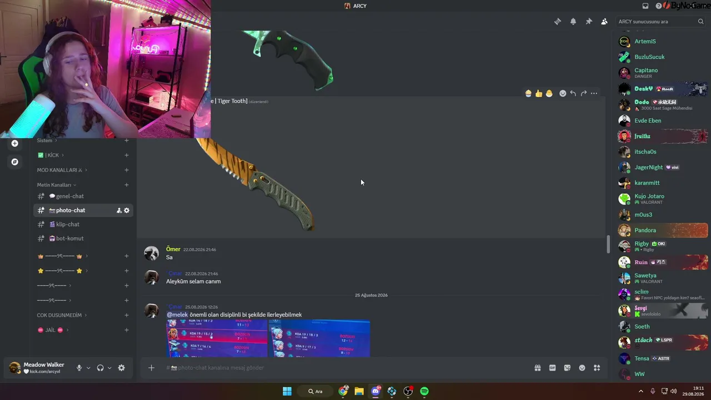Viewport: 711px width, 400px height.
Task: Show pinned messages with the pin icon
Action: (x=589, y=22)
